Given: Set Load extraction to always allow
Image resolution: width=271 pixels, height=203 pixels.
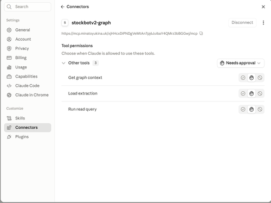Looking at the screenshot, I should coord(243,93).
